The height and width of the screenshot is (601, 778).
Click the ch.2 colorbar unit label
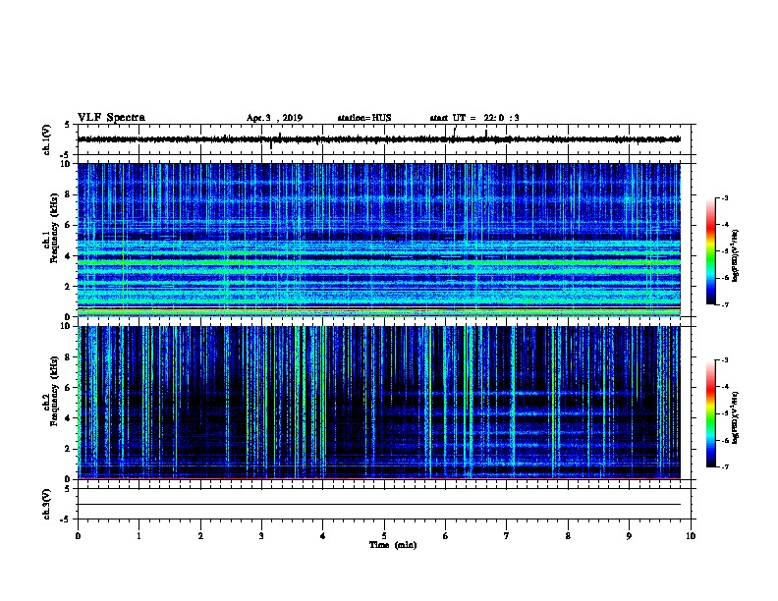pyautogui.click(x=735, y=417)
